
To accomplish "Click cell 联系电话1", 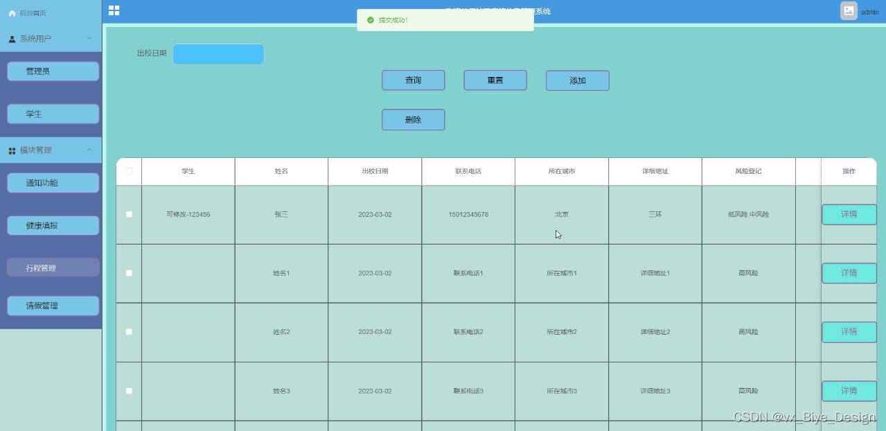I will (468, 273).
